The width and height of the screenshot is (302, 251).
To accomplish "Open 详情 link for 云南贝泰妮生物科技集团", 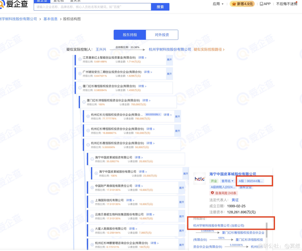I will [x=150, y=215].
